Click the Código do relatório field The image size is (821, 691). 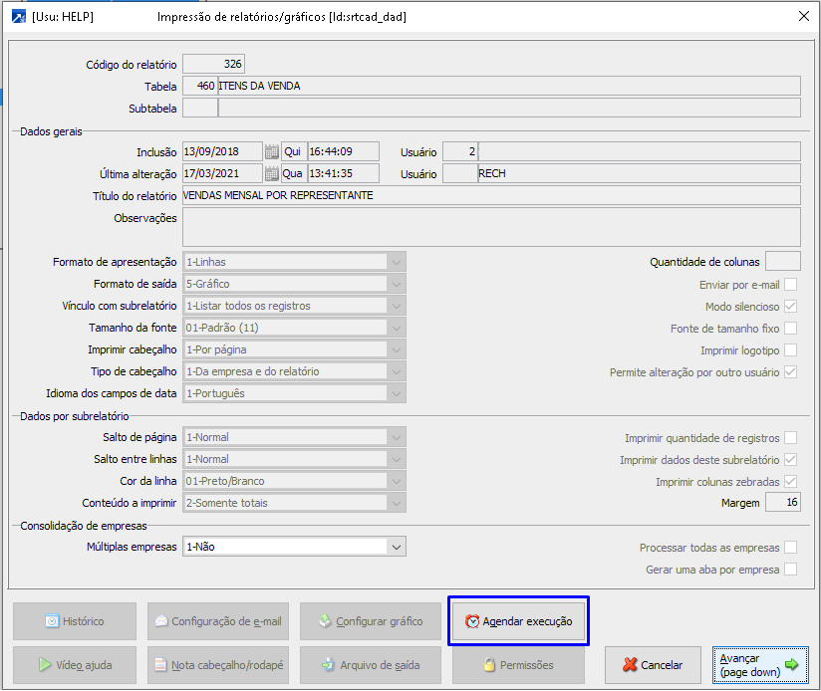coord(213,65)
